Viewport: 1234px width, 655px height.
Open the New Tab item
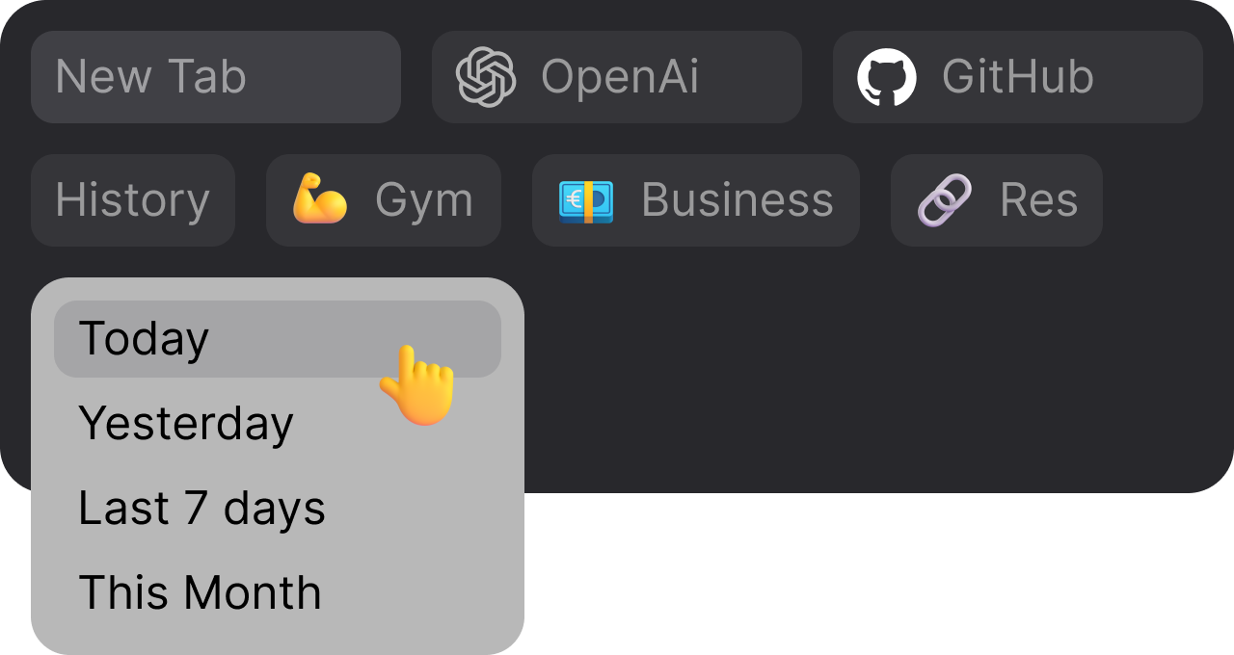(x=216, y=77)
